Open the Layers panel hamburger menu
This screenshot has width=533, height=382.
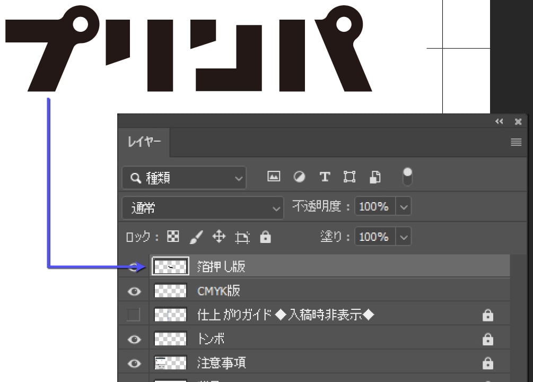(516, 142)
